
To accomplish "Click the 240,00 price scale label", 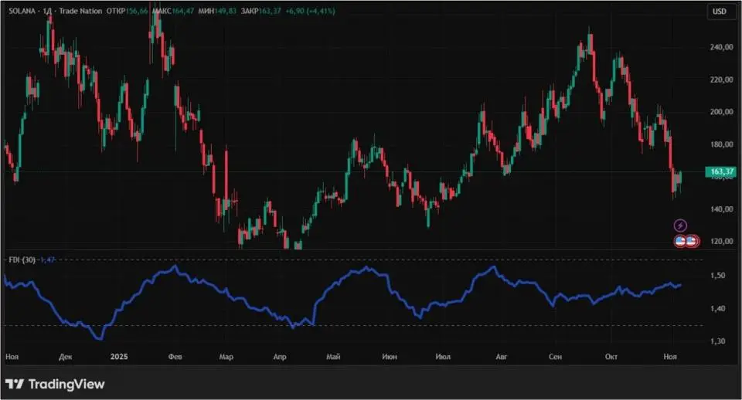I will [x=721, y=47].
